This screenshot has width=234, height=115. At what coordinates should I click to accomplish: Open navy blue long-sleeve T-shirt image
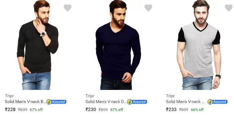click(118, 45)
